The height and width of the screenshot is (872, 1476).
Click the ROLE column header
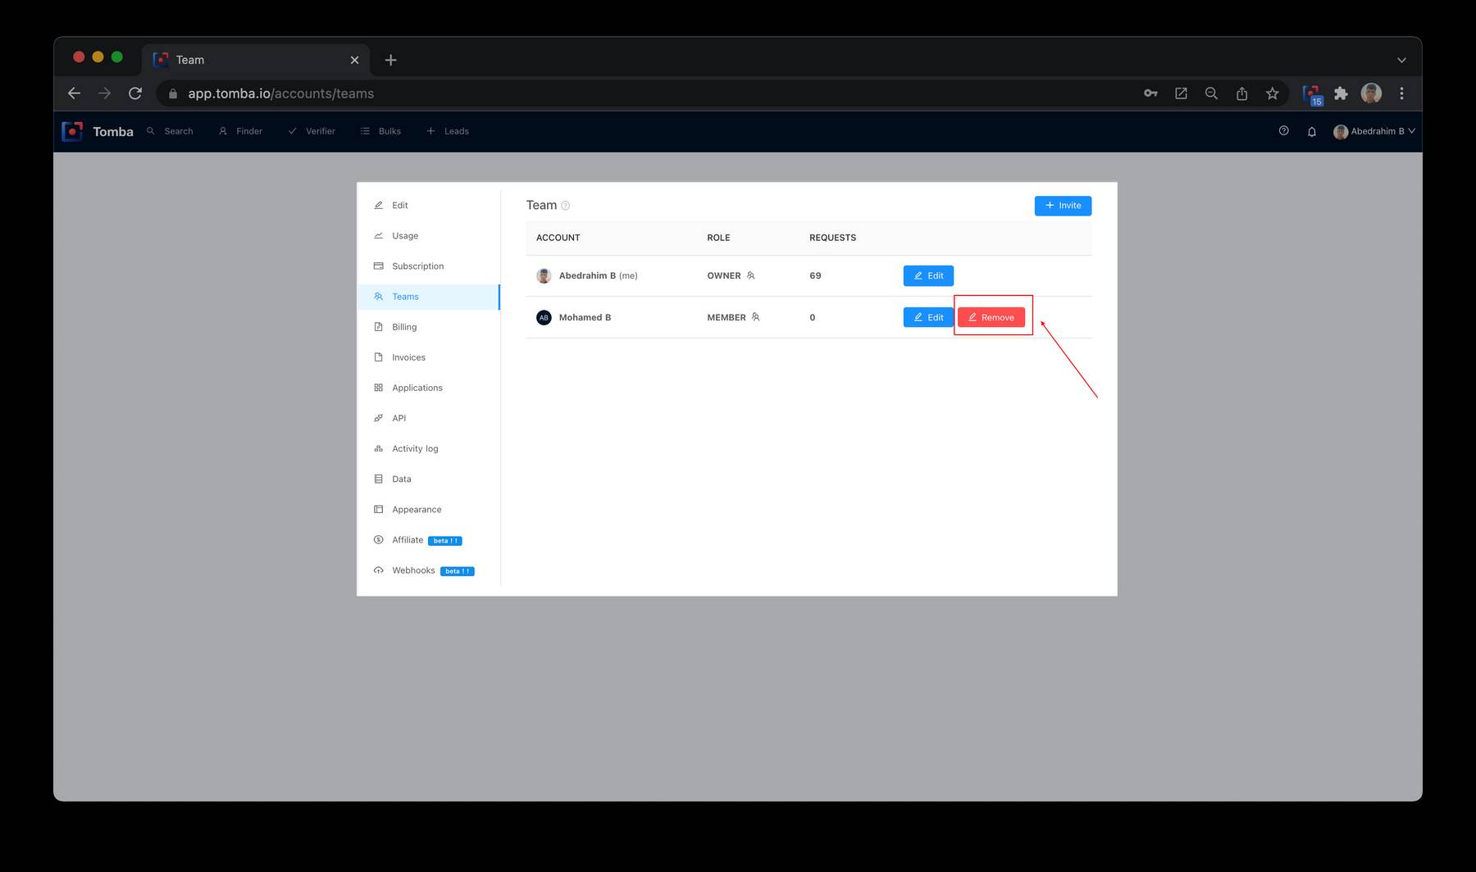718,238
